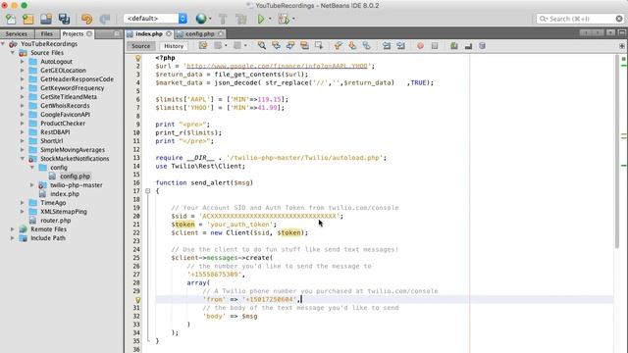Screen dimensions: 628x353
Task: Click the Shift Line Left icon
Action: point(387,46)
